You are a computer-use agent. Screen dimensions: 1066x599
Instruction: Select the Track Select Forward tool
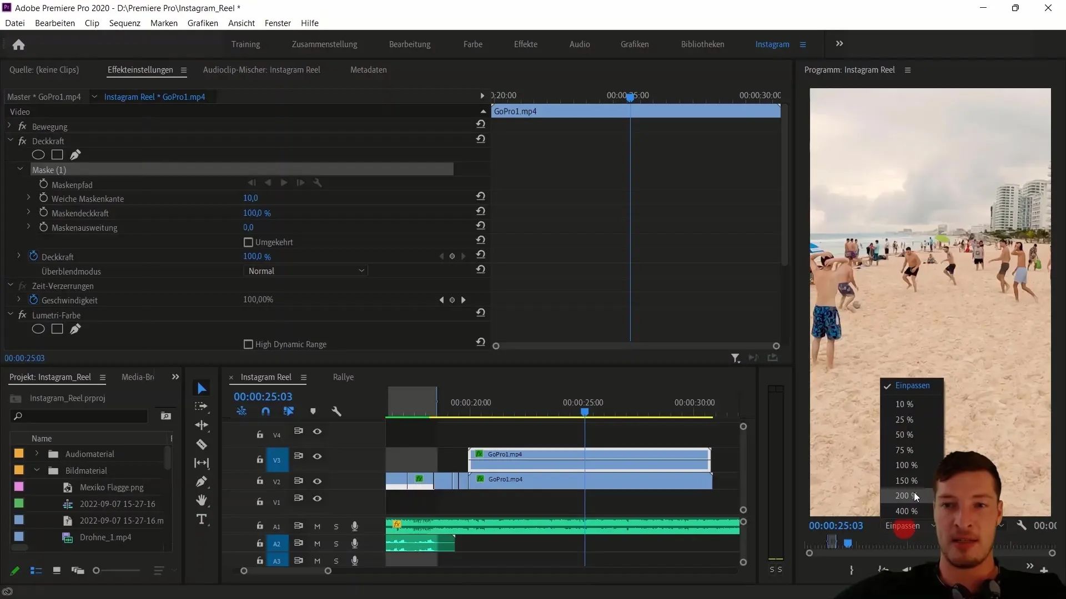point(202,407)
